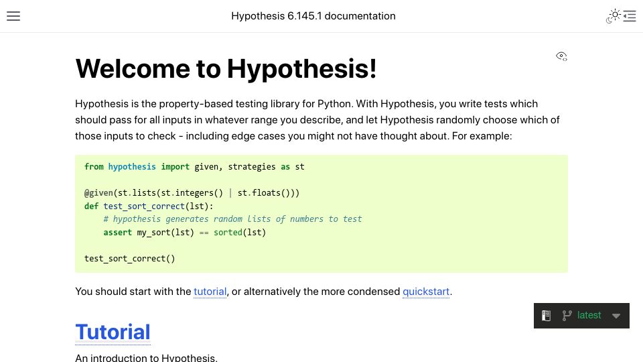Click the Tutorial section heading link

[113, 332]
